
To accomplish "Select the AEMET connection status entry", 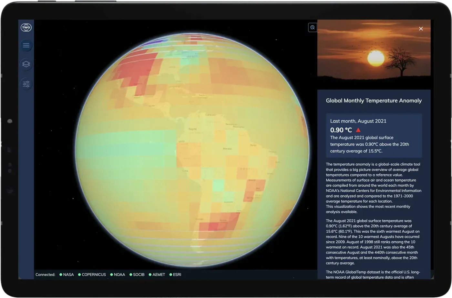I will [x=157, y=274].
